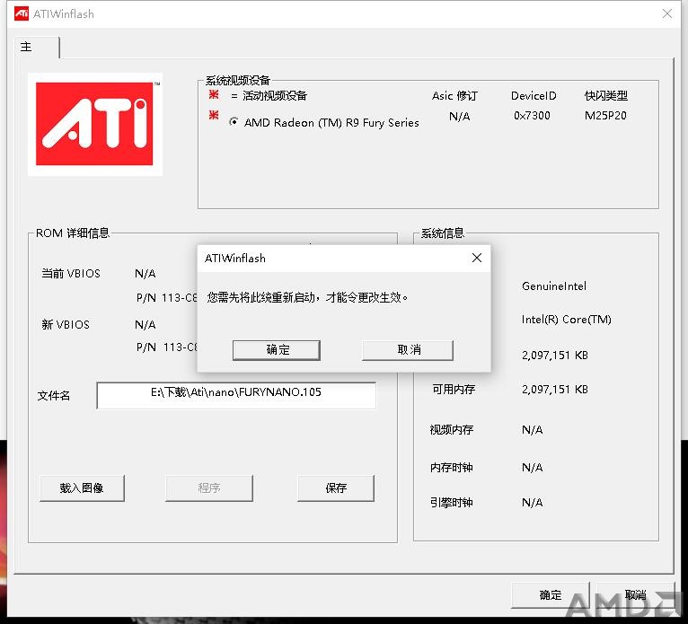Click the Intel(R) Core(TM) text
This screenshot has height=624, width=688.
(x=567, y=320)
